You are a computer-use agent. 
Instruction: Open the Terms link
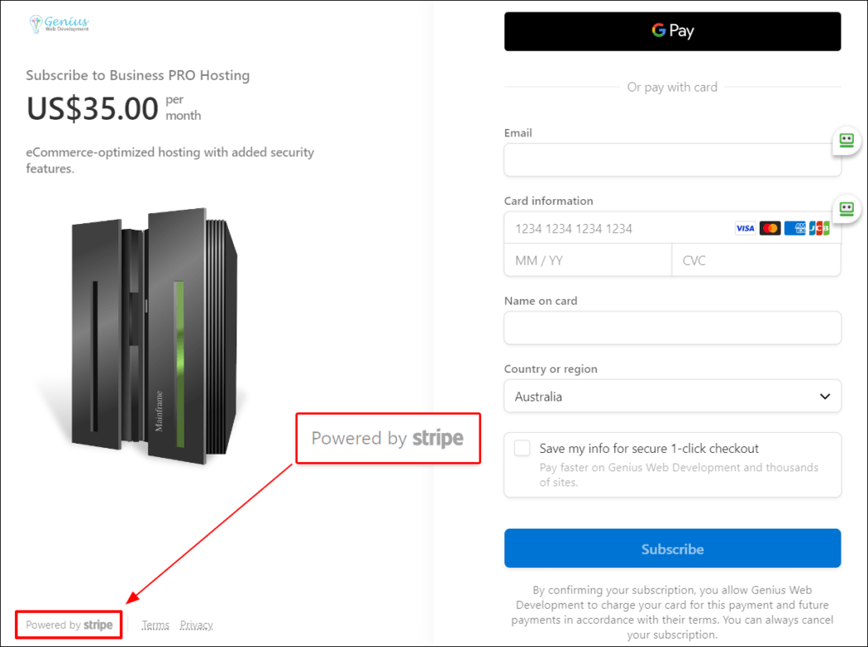[155, 625]
